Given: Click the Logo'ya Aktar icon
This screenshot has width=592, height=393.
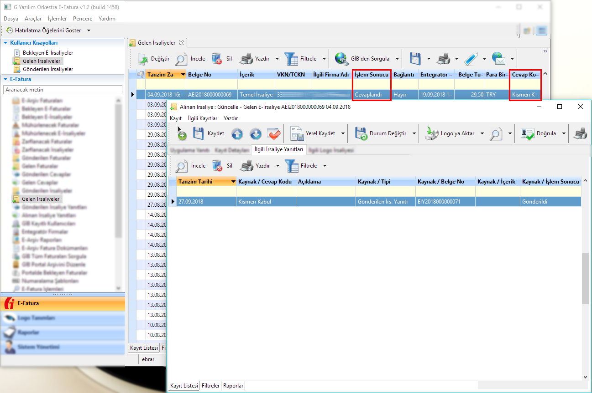Looking at the screenshot, I should [432, 133].
